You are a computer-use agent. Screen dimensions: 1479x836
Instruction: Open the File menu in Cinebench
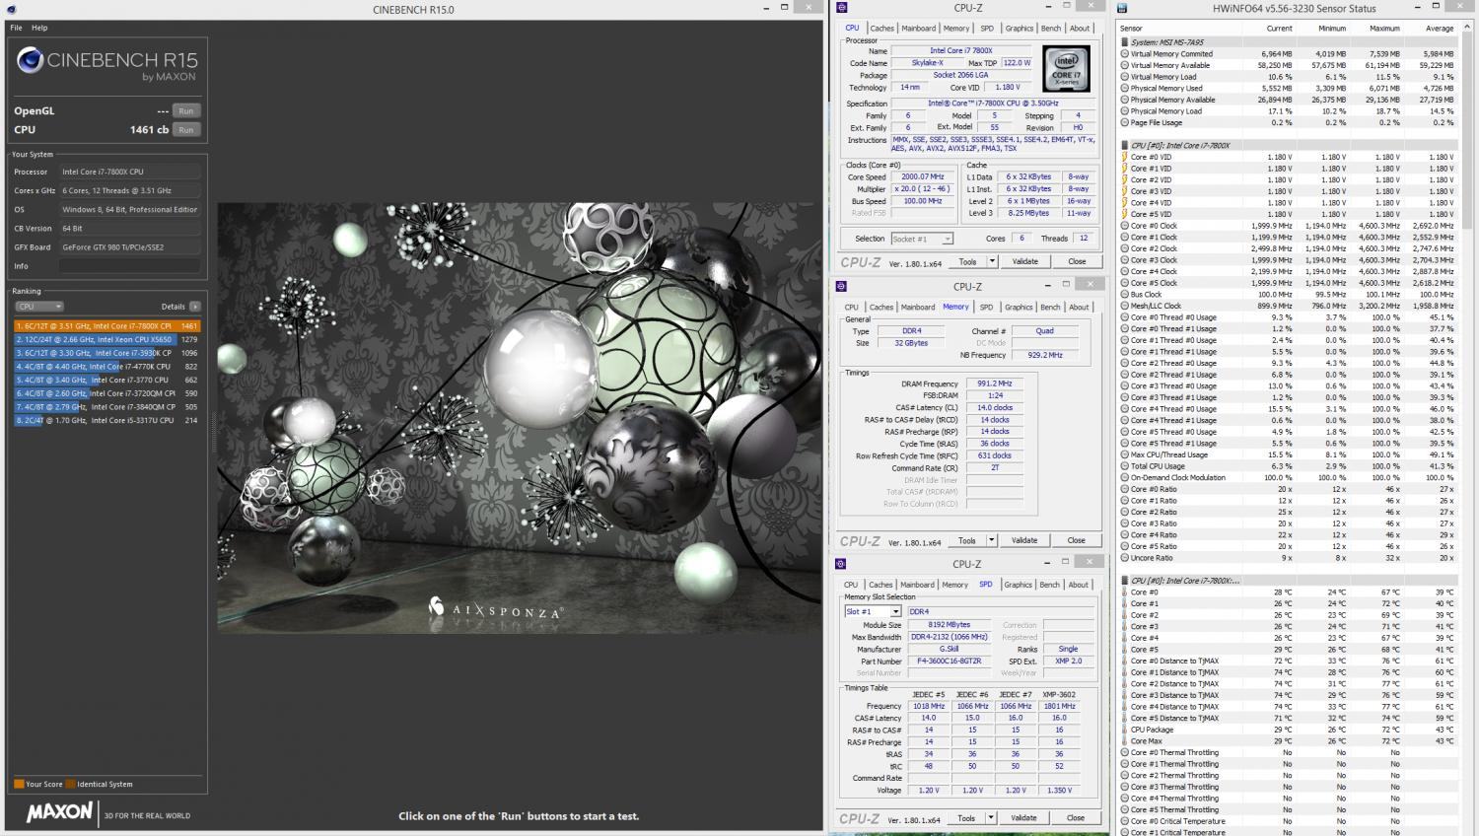16,28
